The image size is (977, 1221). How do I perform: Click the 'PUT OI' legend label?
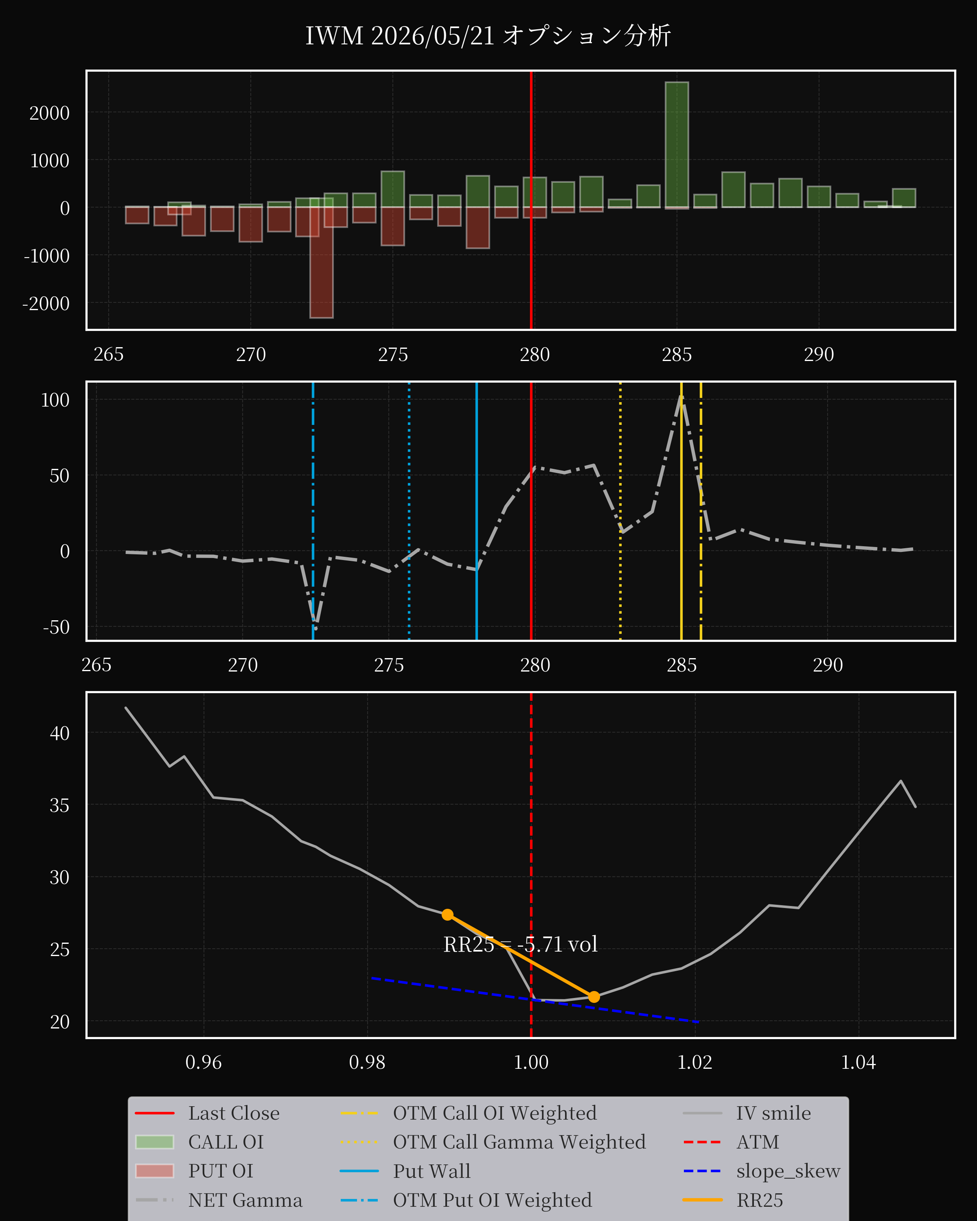[x=221, y=1171]
